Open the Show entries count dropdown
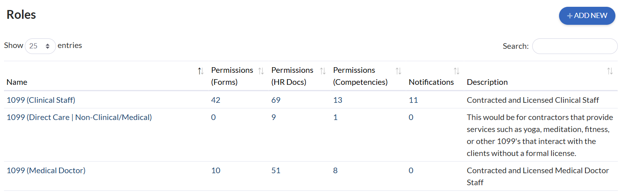 point(40,46)
